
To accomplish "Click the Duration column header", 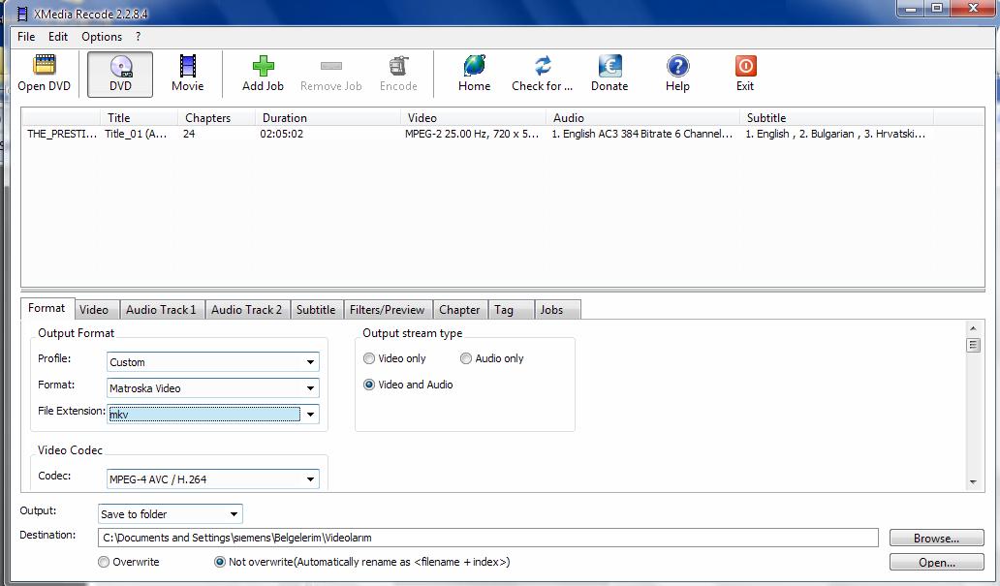I will 328,118.
